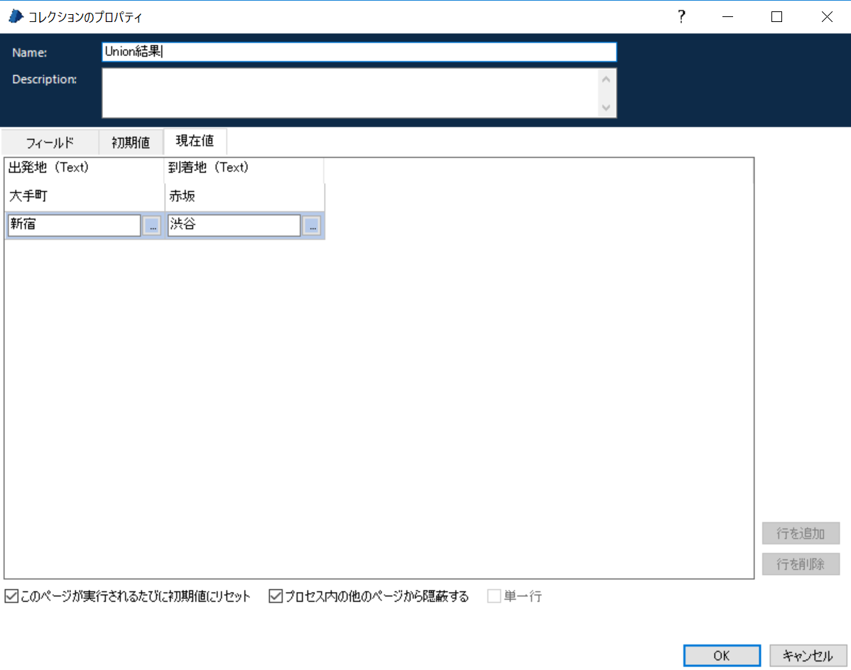Screen dimensions: 851x670
Task: Select the 大手町 cell
Action: point(85,196)
